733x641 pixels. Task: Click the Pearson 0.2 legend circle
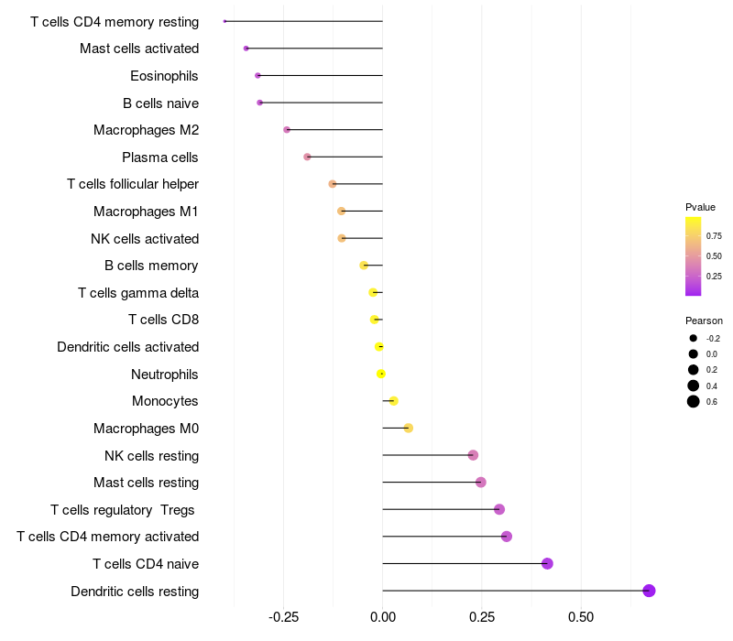point(694,369)
